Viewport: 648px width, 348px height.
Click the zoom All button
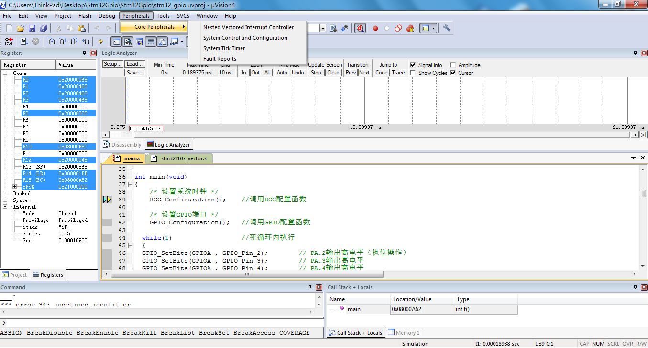[x=267, y=73]
